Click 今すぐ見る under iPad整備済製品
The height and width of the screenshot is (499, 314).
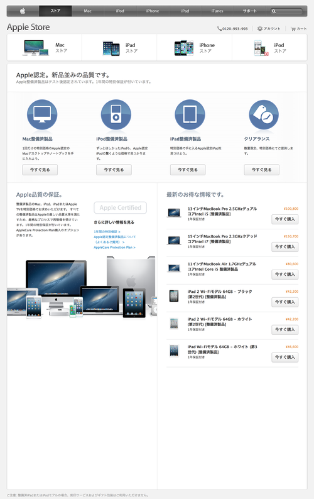188,170
